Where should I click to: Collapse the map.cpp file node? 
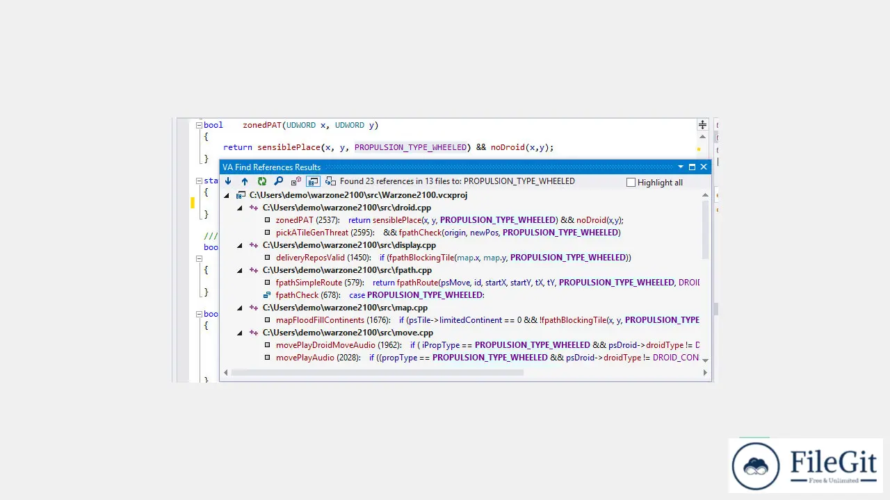pyautogui.click(x=240, y=308)
